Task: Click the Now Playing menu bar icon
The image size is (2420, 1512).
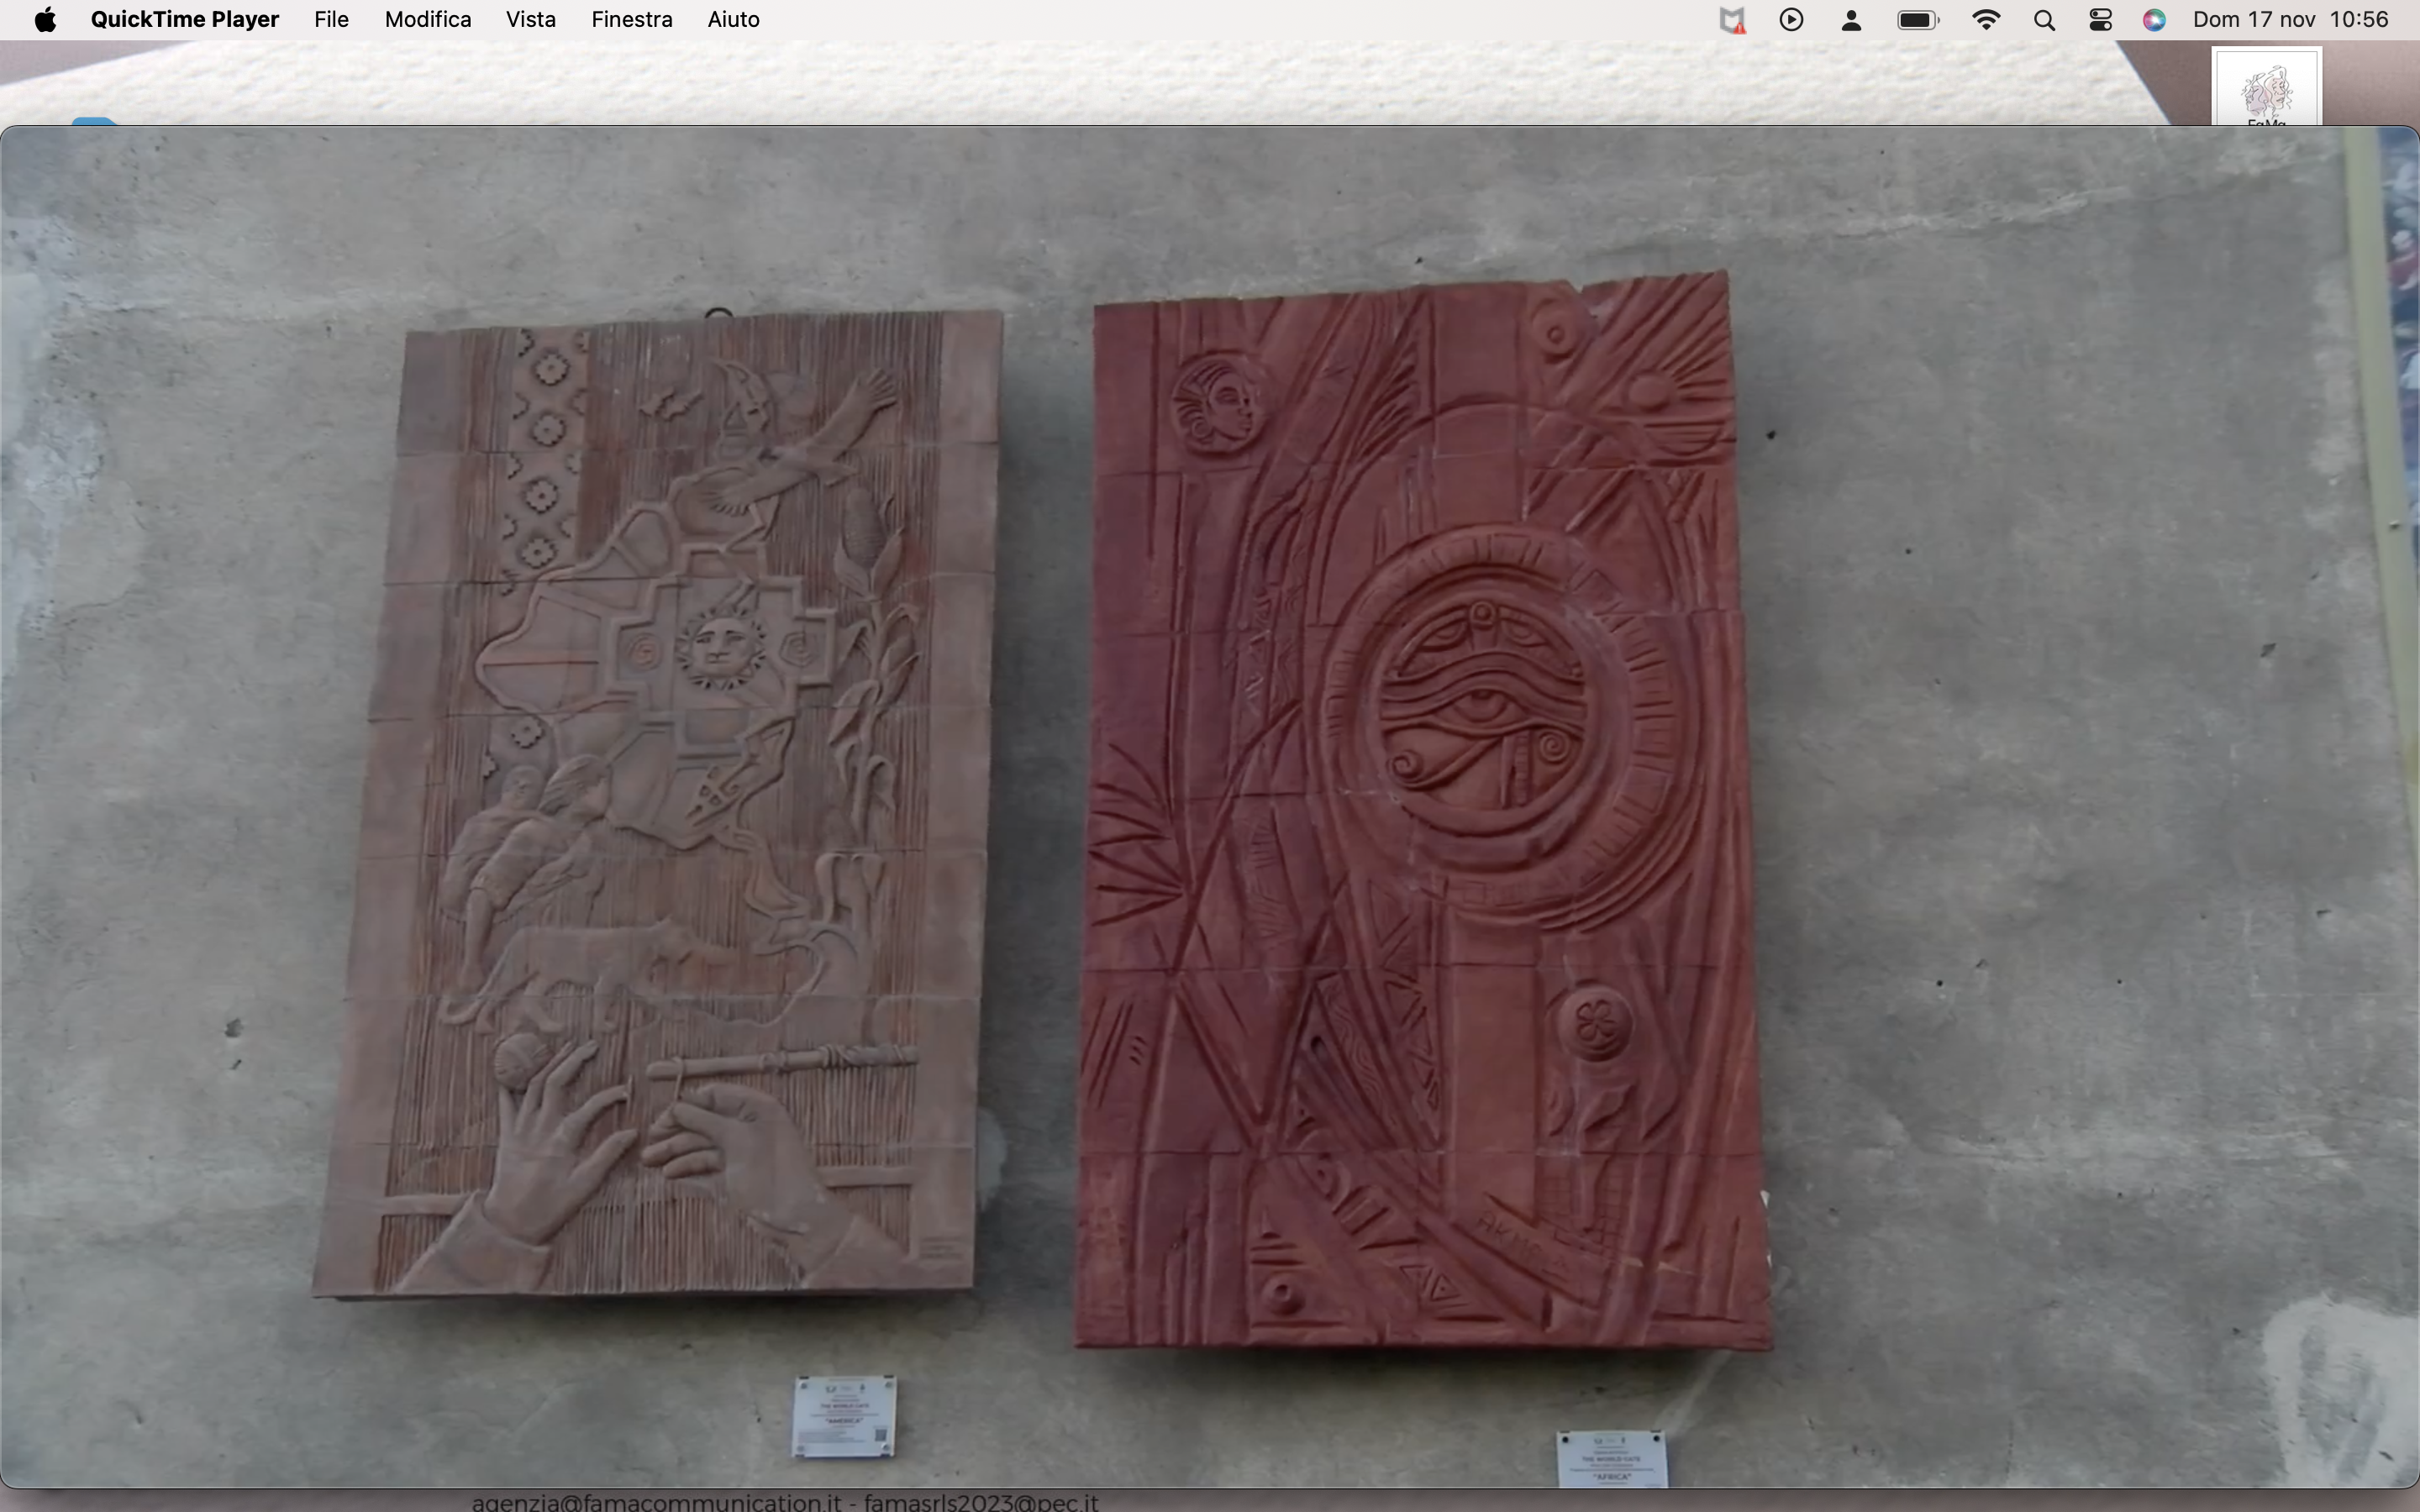Action: pos(1791,20)
